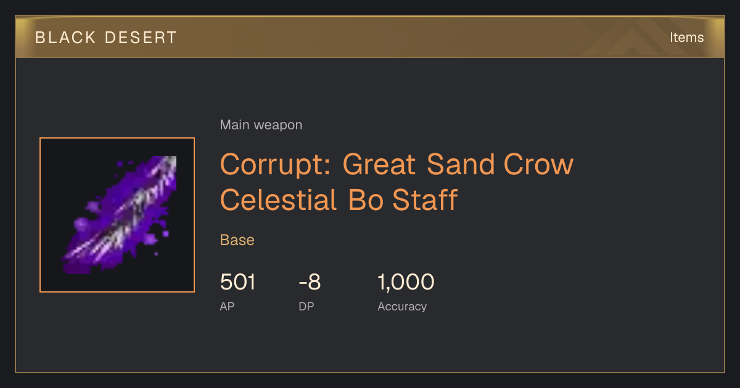Click the Great Sand Crow text in title
Image resolution: width=740 pixels, height=388 pixels.
(x=458, y=164)
